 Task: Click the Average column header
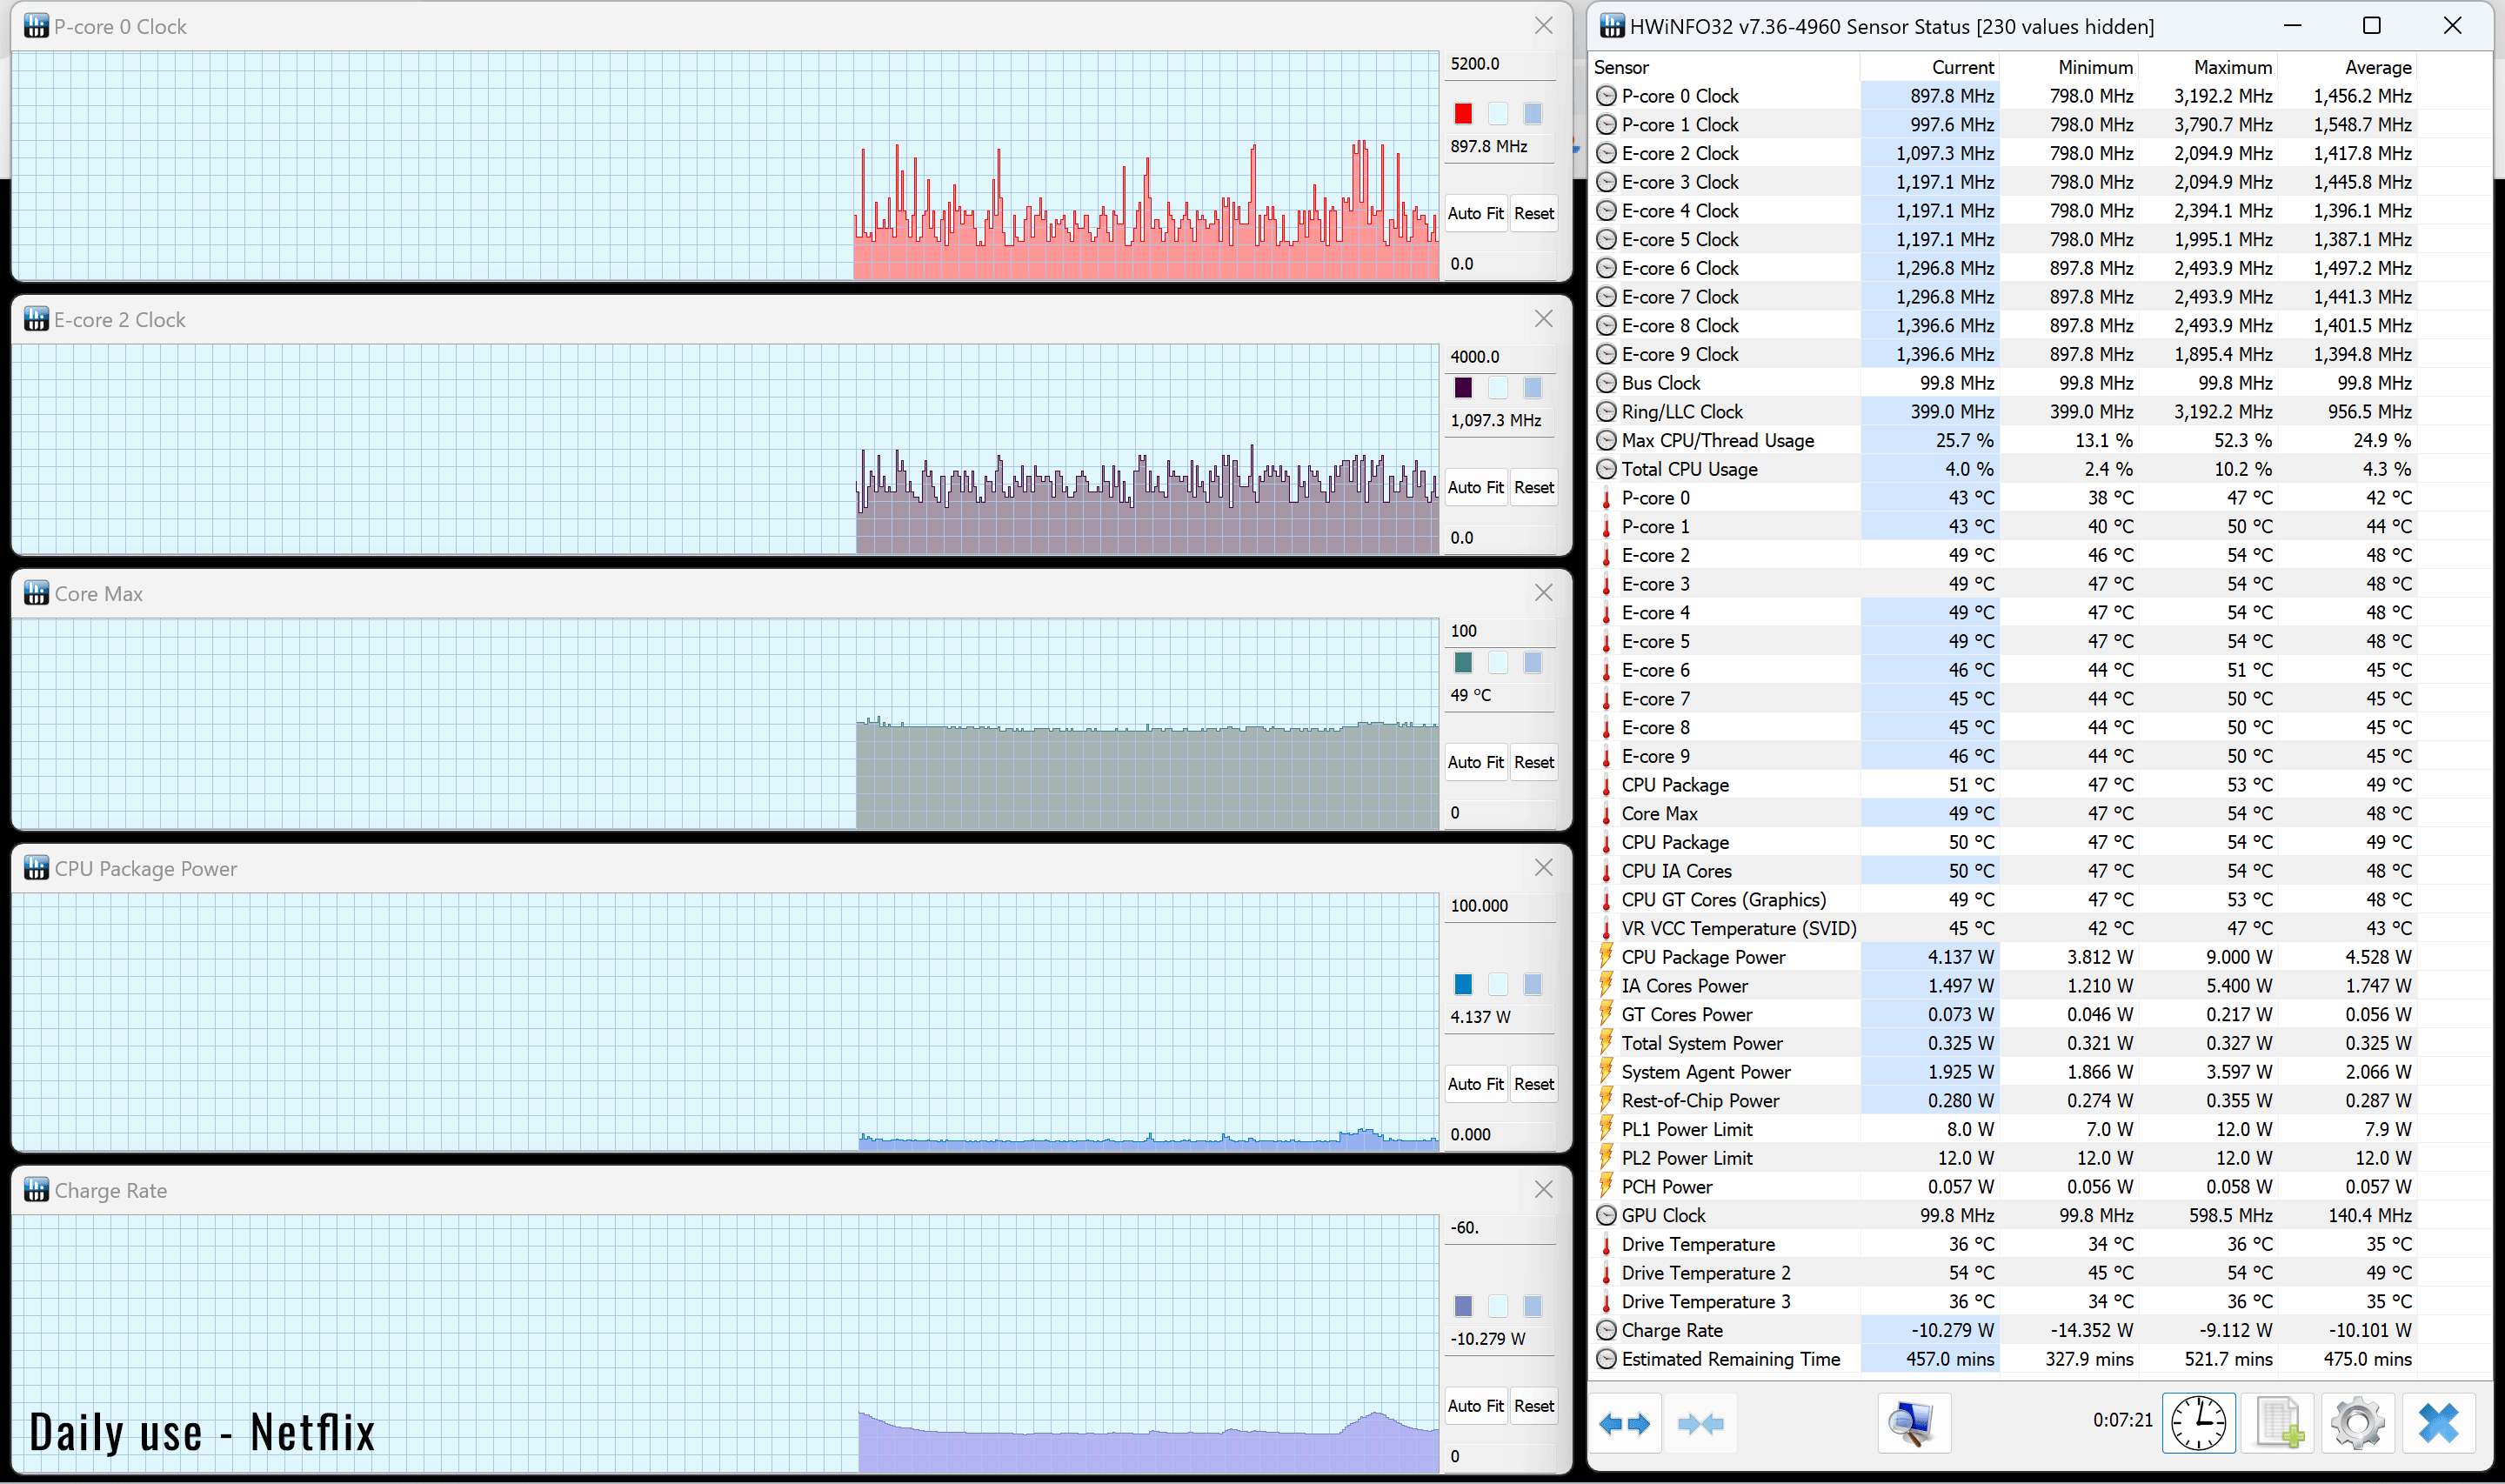tap(2347, 67)
